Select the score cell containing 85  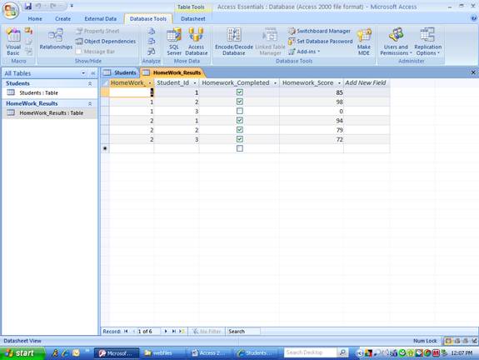(x=312, y=92)
